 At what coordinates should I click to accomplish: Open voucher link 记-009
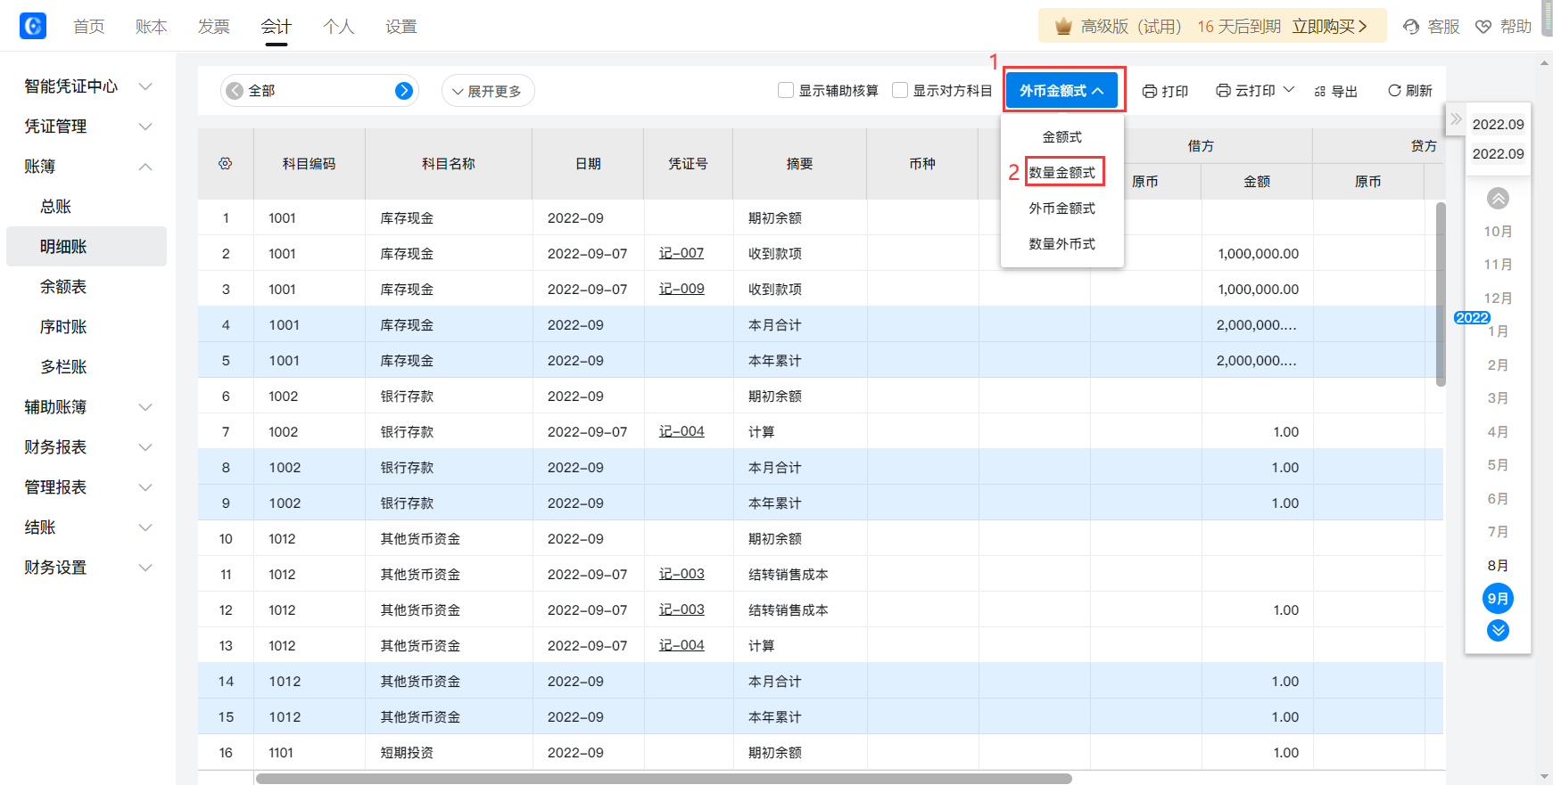pyautogui.click(x=682, y=289)
